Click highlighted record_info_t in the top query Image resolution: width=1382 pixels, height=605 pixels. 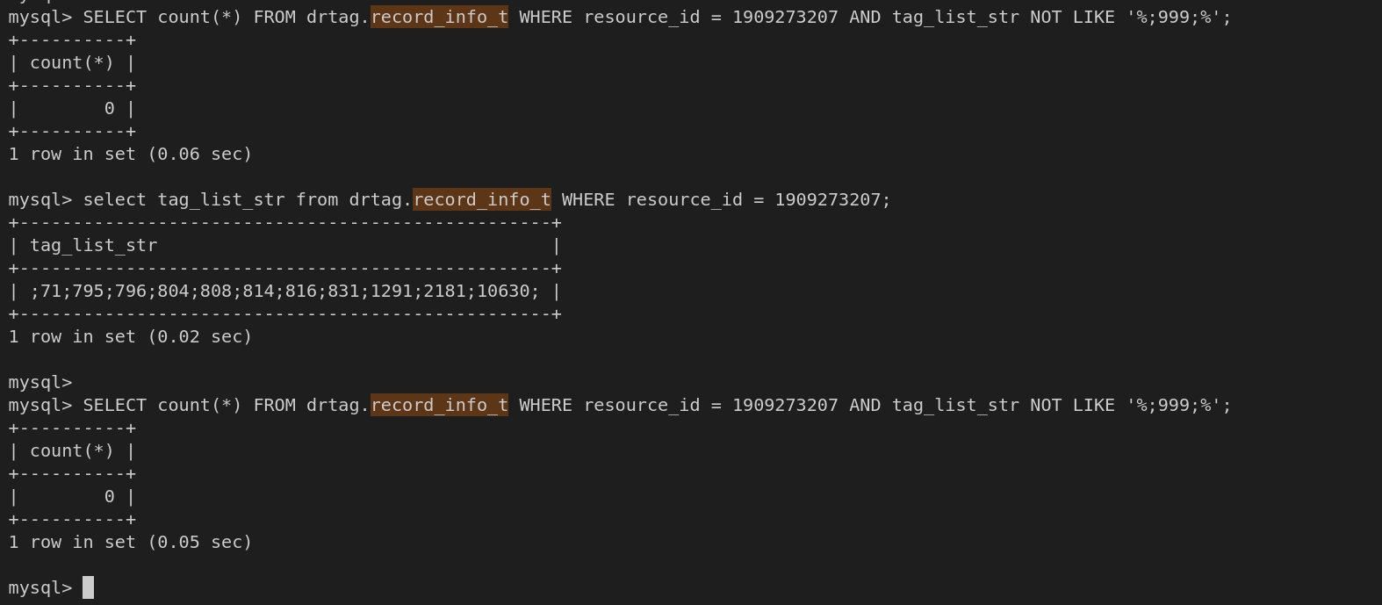coord(439,17)
